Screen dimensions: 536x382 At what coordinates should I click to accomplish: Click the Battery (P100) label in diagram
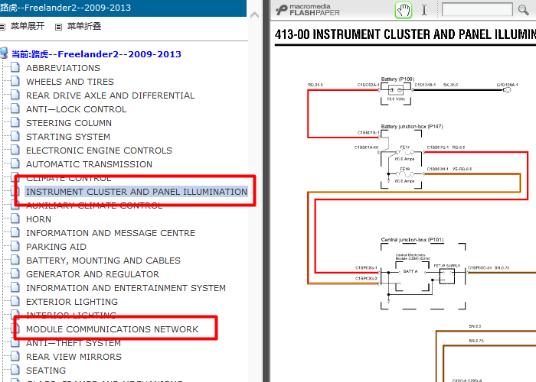pyautogui.click(x=397, y=79)
